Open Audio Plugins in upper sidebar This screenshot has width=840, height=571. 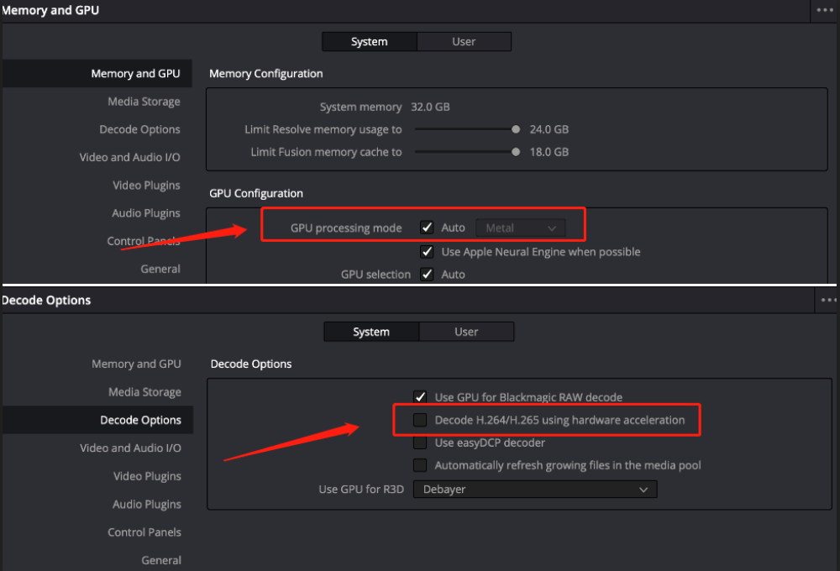[145, 213]
